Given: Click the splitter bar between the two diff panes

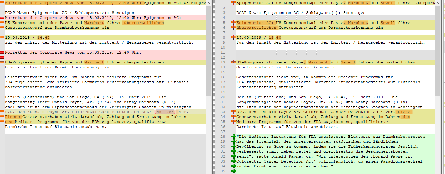Looking at the screenshot, I should [214, 87].
